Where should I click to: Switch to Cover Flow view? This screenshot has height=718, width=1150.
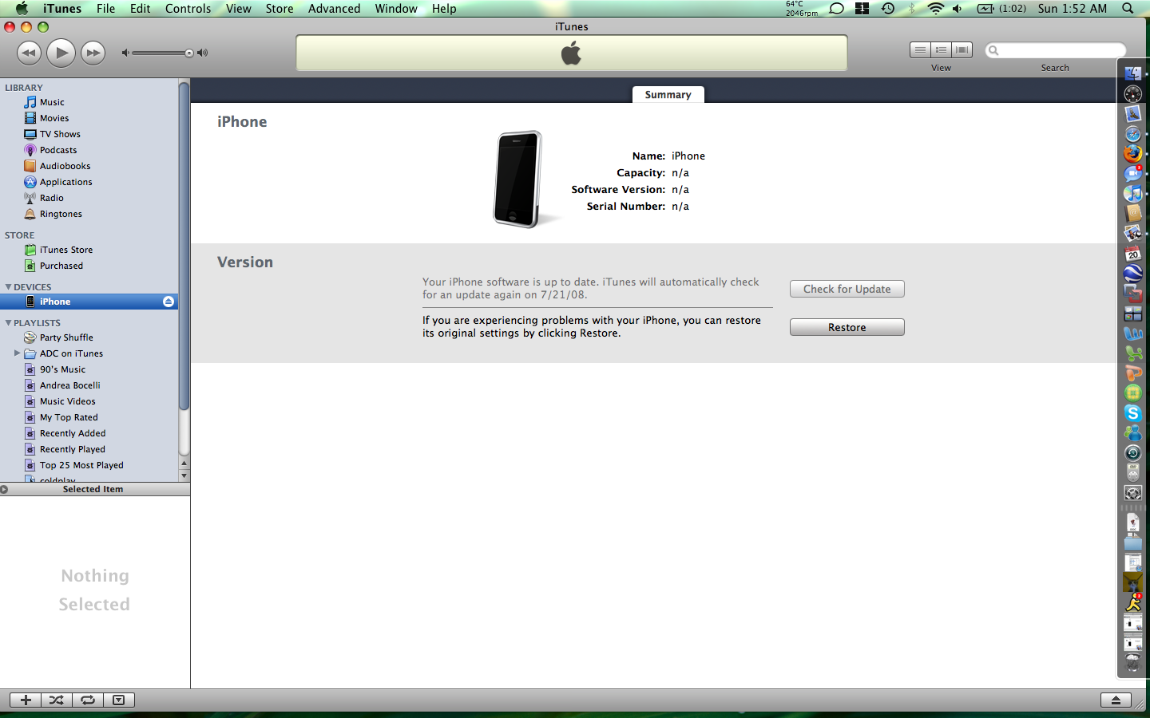pos(962,50)
